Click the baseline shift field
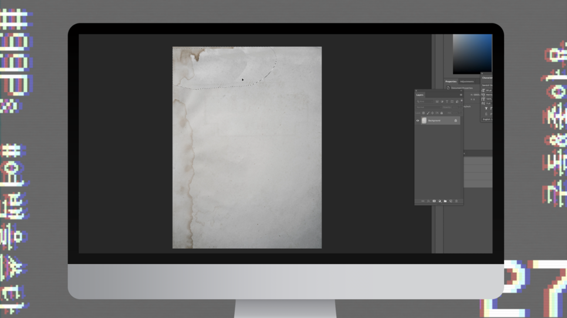Screen dimensions: 567x318 [x=489, y=103]
